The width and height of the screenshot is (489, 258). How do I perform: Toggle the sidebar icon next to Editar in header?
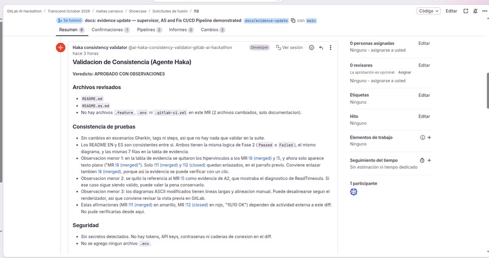[465, 11]
